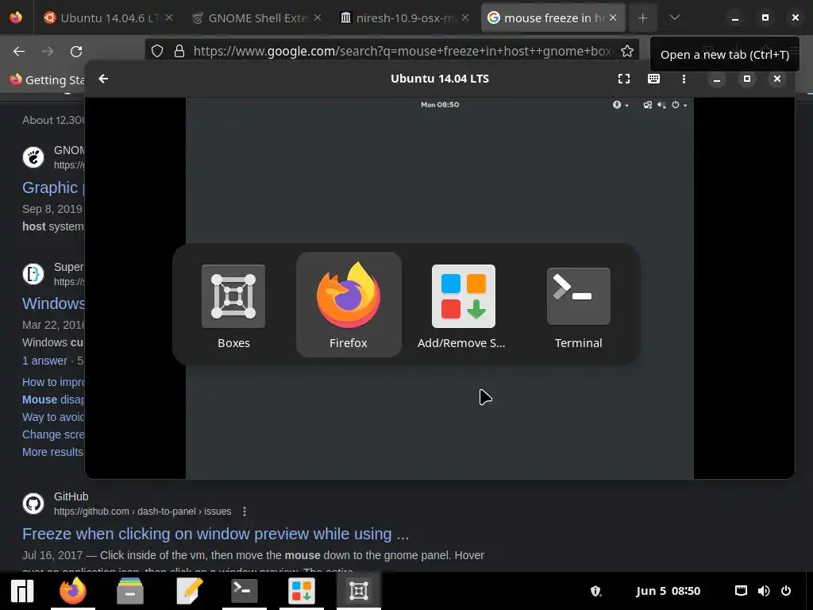
Task: Open keyboard shortcuts menu in Boxes header
Action: pos(654,79)
